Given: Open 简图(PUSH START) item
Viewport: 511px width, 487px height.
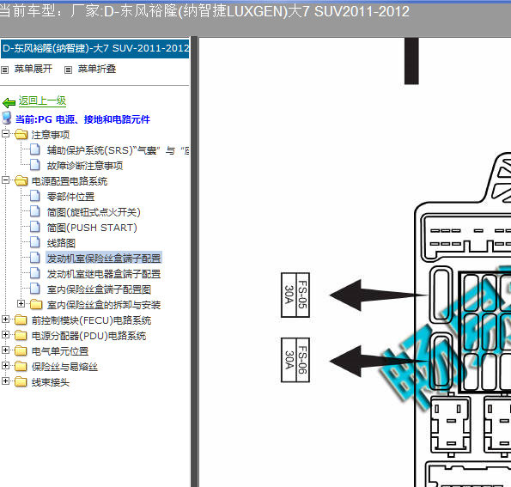Looking at the screenshot, I should [x=92, y=228].
